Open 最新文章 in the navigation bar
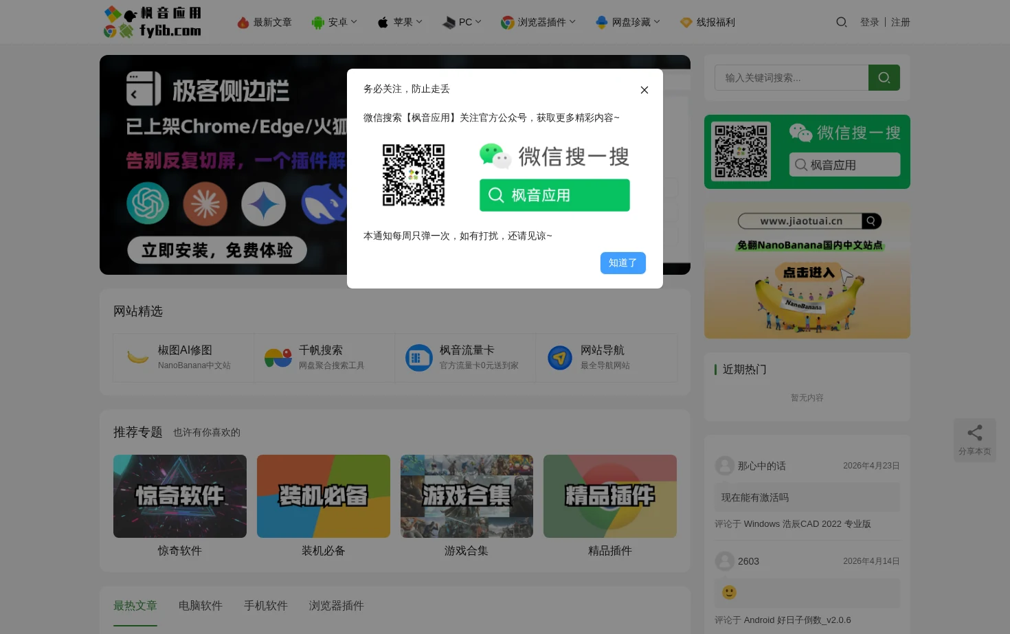Viewport: 1010px width, 634px height. [272, 22]
